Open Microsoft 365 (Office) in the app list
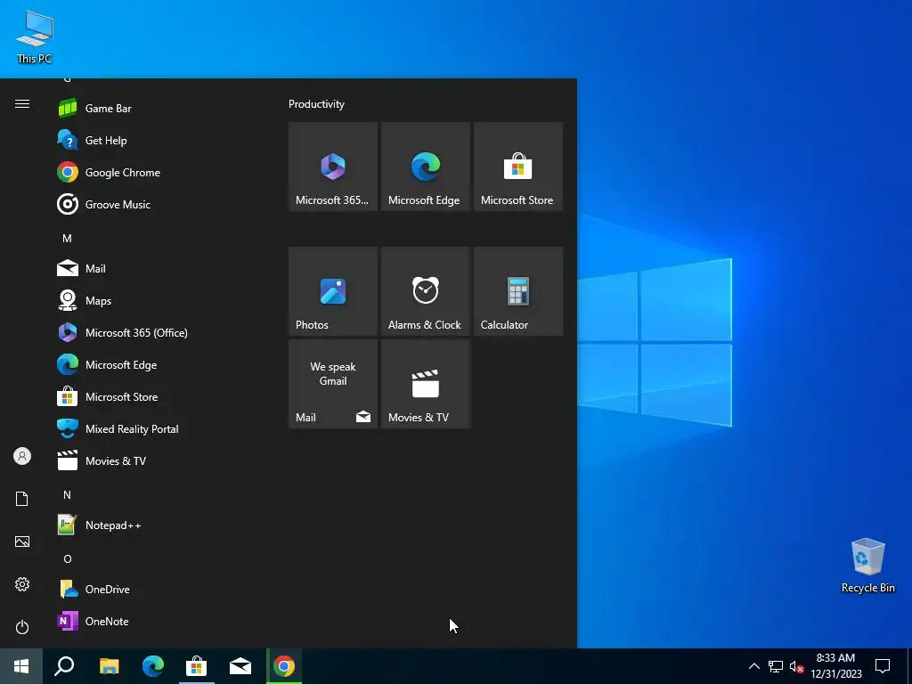 tap(157, 332)
